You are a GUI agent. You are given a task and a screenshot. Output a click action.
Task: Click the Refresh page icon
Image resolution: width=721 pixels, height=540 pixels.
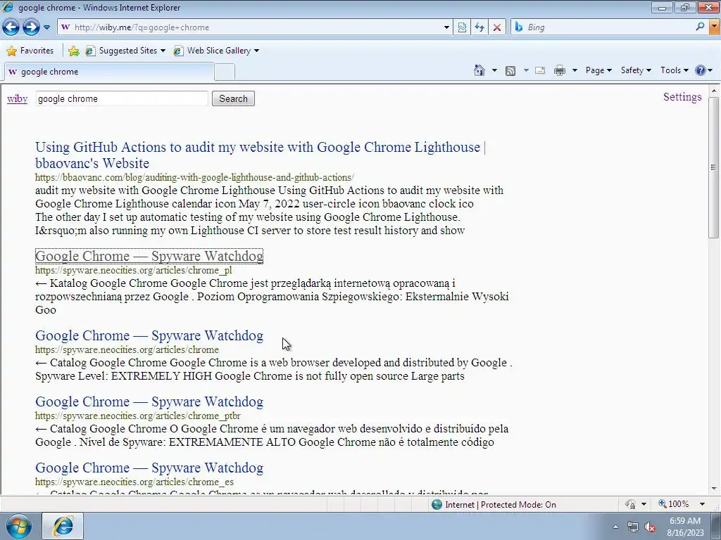click(479, 27)
